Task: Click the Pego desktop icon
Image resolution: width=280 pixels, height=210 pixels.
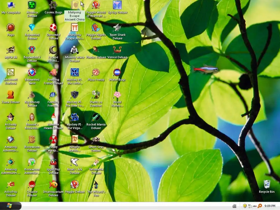Action: point(11,28)
